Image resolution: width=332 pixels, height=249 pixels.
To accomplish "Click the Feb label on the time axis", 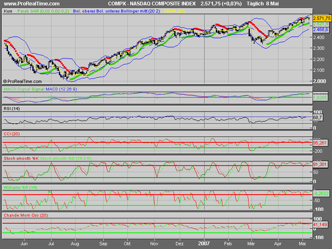I will pyautogui.click(x=228, y=244).
